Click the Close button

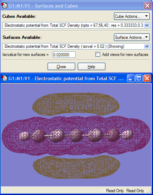61,67
